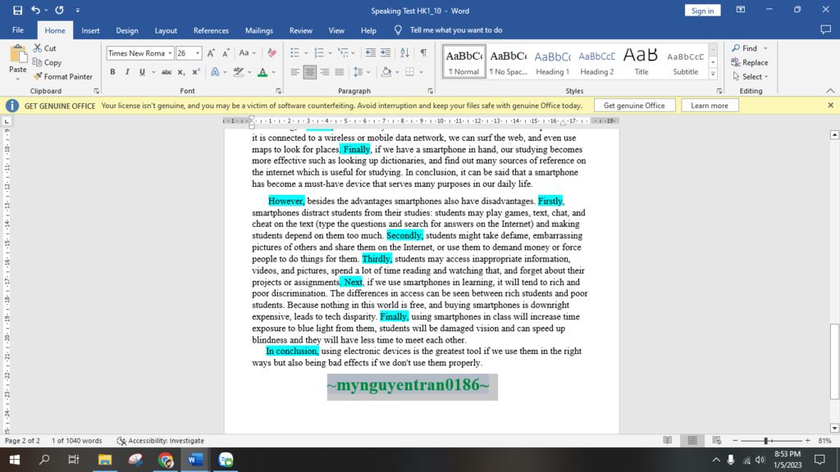840x472 pixels.
Task: Click the Sign in button
Action: point(702,11)
